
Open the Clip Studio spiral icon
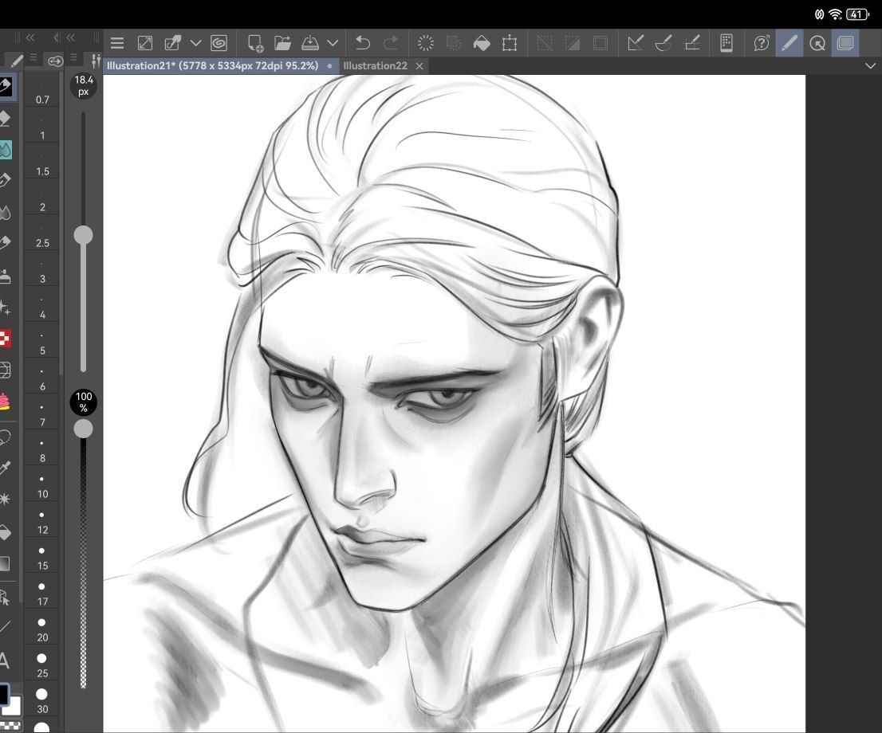tap(219, 43)
